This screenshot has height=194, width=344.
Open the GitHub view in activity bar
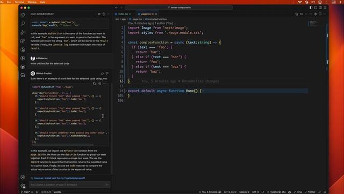tap(23, 67)
